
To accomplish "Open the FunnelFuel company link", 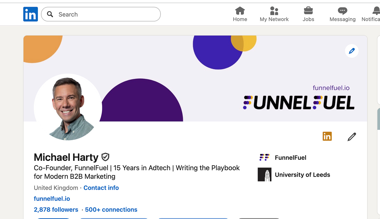I will (290, 158).
